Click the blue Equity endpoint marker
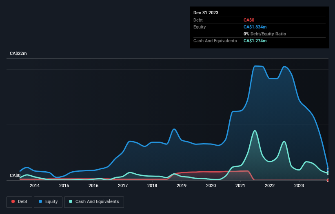335x214 pixels. pyautogui.click(x=328, y=170)
